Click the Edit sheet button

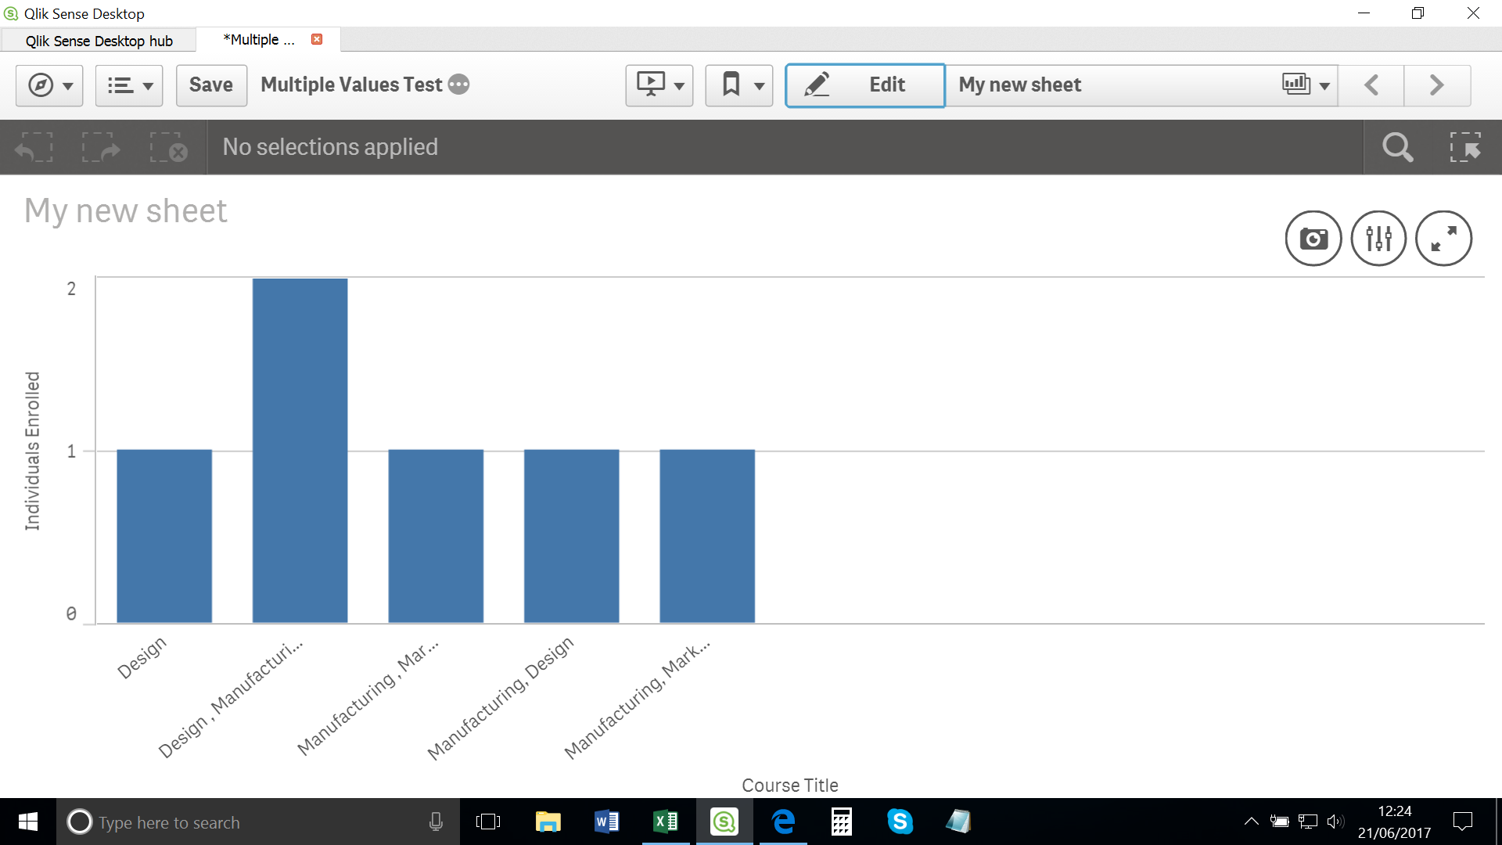point(864,85)
